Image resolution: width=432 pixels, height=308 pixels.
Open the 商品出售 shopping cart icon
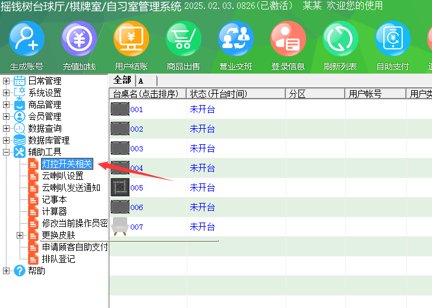(x=184, y=39)
